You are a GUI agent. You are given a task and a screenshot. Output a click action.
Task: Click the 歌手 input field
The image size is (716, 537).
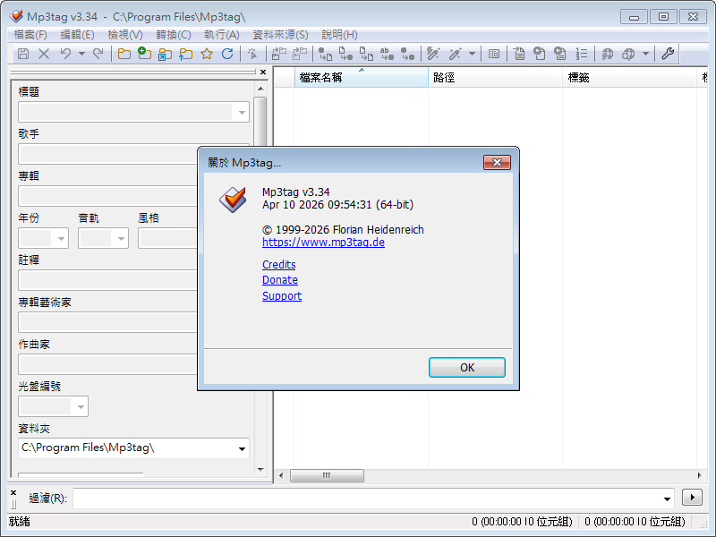point(108,154)
